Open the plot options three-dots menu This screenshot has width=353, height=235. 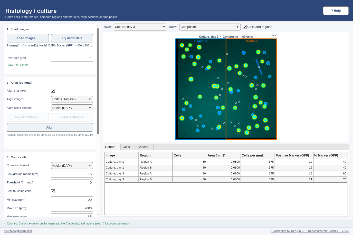coord(274,36)
